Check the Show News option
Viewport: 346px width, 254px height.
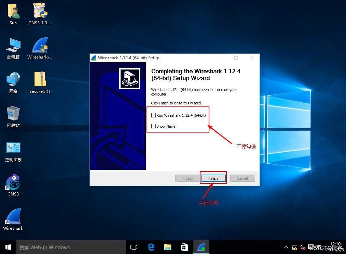(x=153, y=126)
